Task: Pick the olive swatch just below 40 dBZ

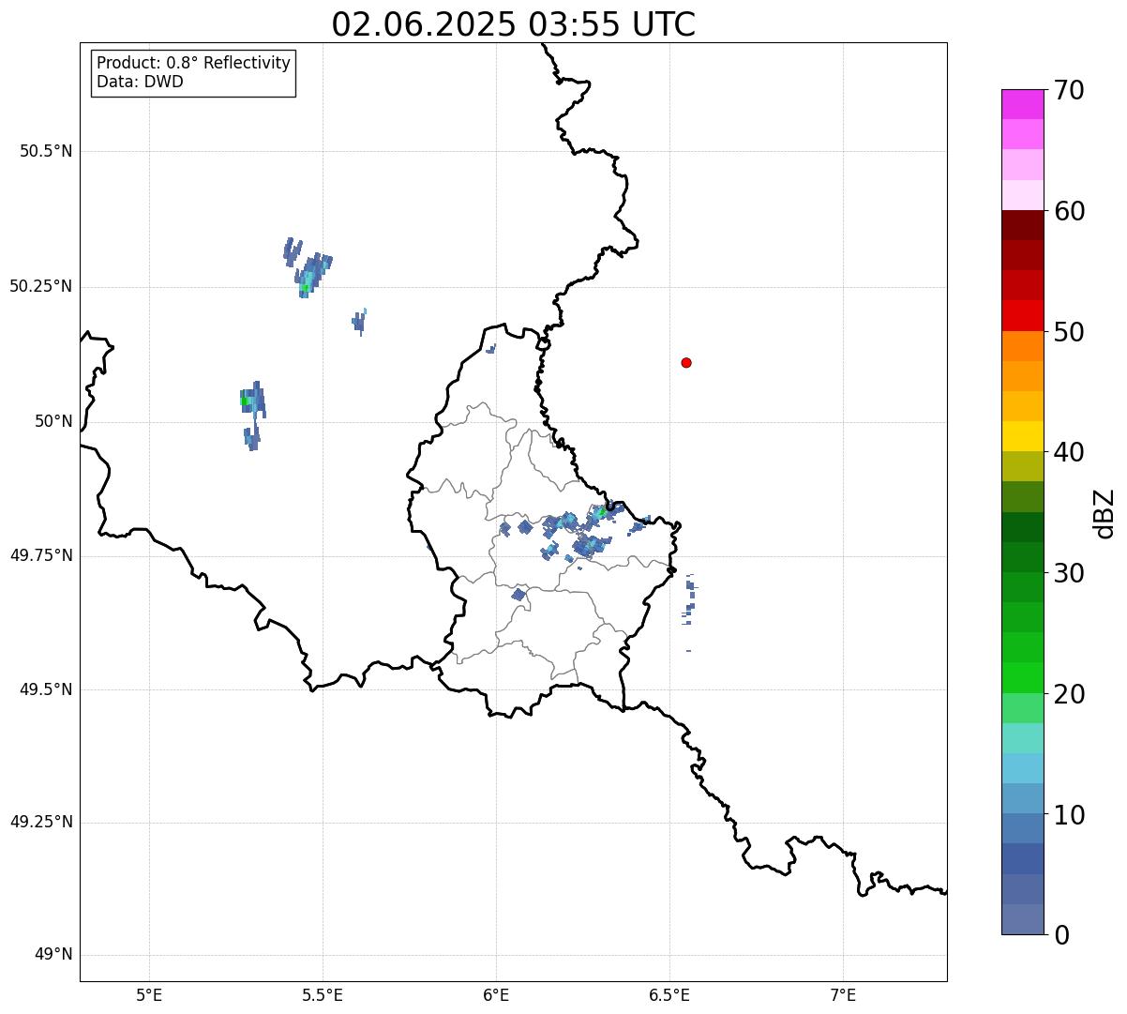Action: coord(1022,466)
